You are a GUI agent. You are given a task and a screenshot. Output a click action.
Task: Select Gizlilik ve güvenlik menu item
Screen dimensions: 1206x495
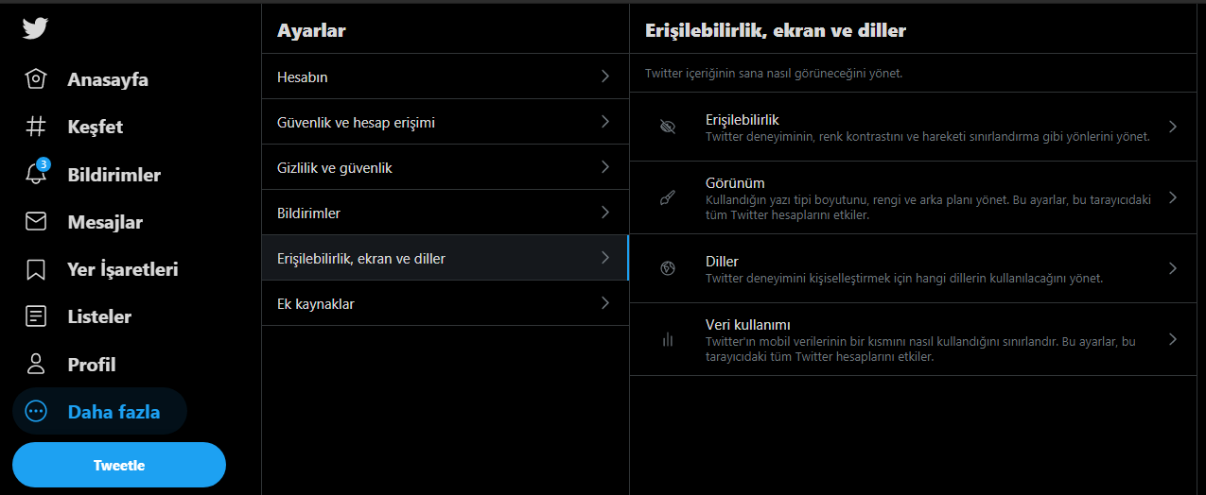coord(335,167)
